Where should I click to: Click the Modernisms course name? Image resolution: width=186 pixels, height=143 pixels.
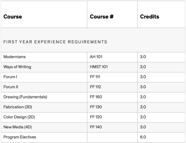click(14, 57)
